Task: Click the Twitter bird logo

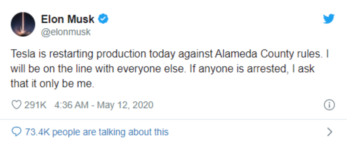Action: (329, 19)
